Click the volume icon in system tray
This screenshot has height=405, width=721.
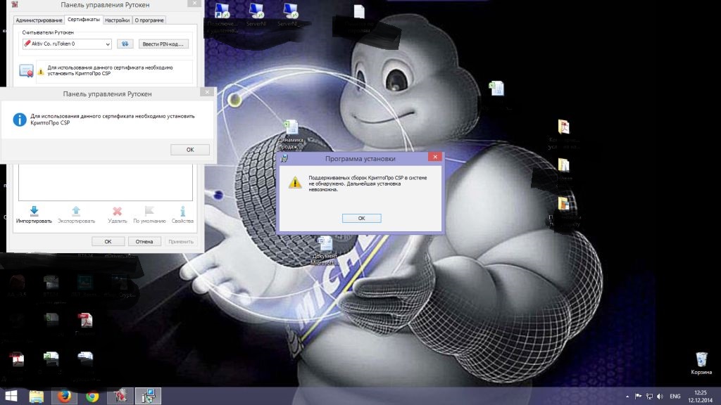pyautogui.click(x=659, y=396)
